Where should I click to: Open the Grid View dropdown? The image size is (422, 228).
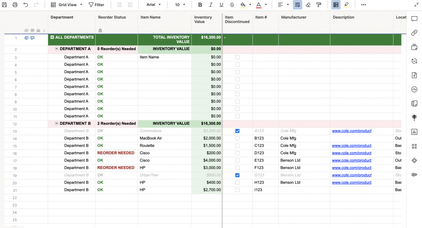[x=67, y=5]
